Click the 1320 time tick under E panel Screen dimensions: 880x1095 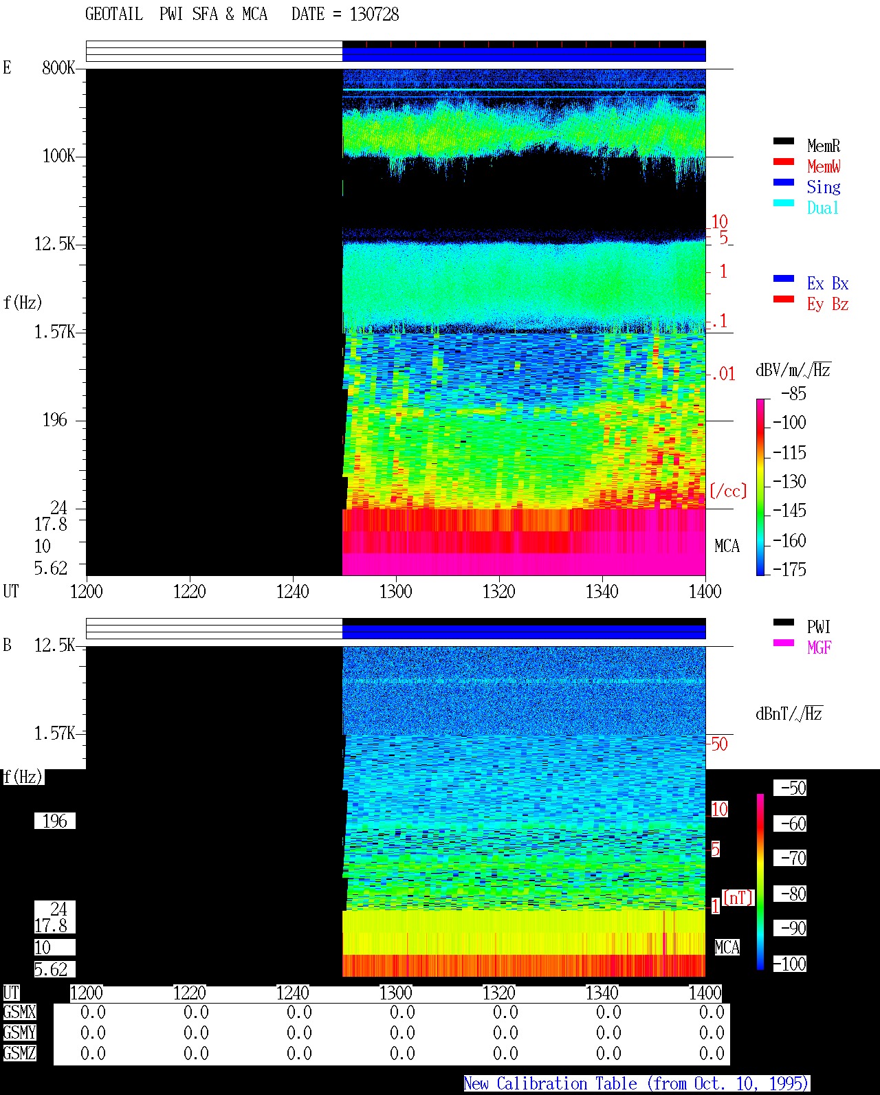click(x=498, y=591)
